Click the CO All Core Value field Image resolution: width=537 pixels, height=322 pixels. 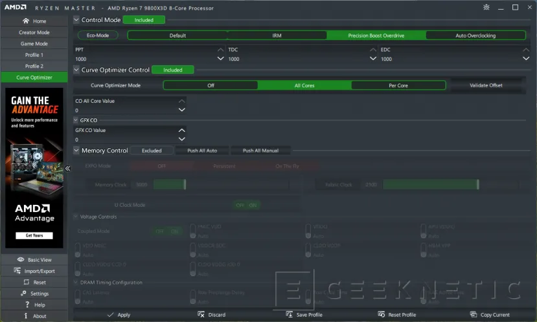(x=126, y=110)
